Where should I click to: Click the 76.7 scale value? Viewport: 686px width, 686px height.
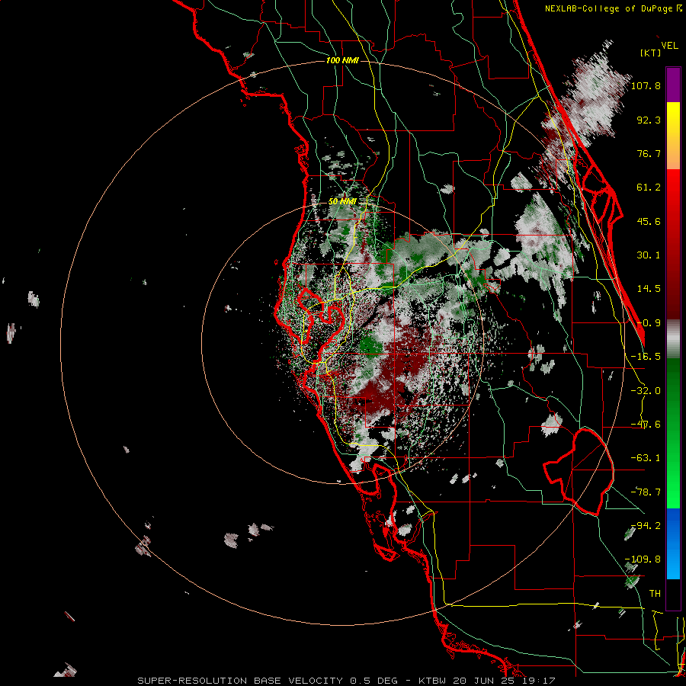tap(649, 153)
